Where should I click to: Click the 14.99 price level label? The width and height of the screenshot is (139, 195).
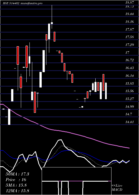(x=130, y=107)
